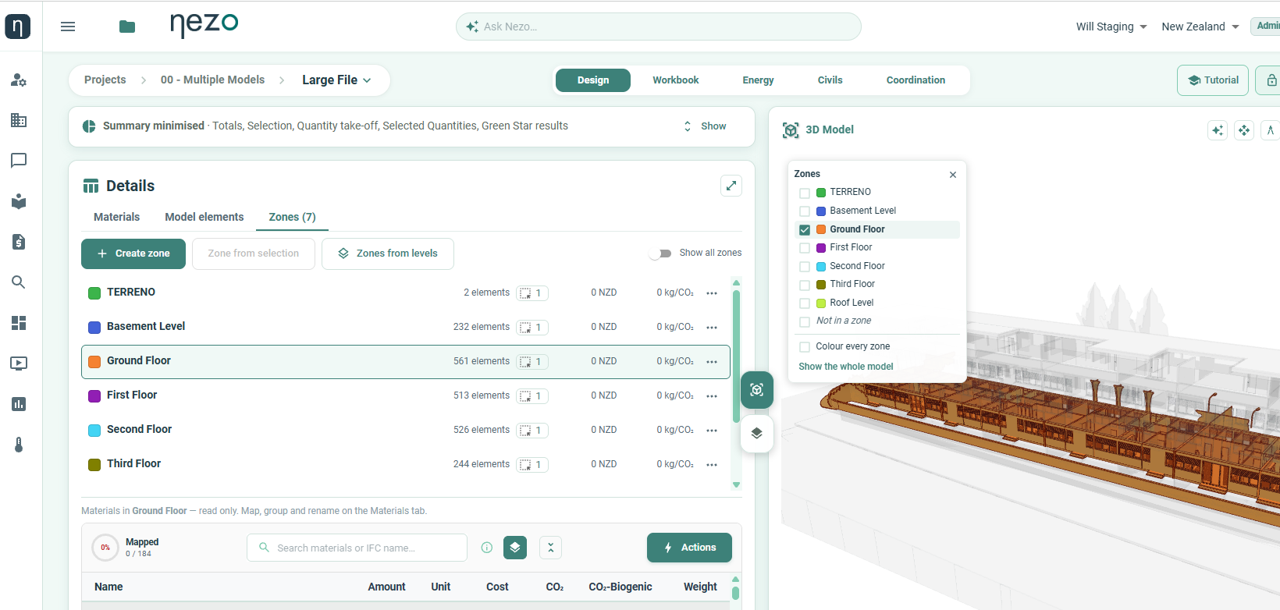The width and height of the screenshot is (1280, 610).
Task: Click the Show the whole model link
Action: click(x=846, y=367)
